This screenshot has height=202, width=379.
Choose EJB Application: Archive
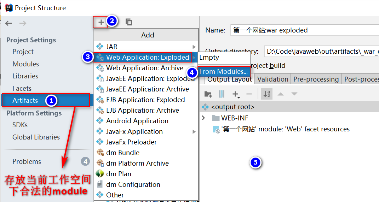[146, 110]
